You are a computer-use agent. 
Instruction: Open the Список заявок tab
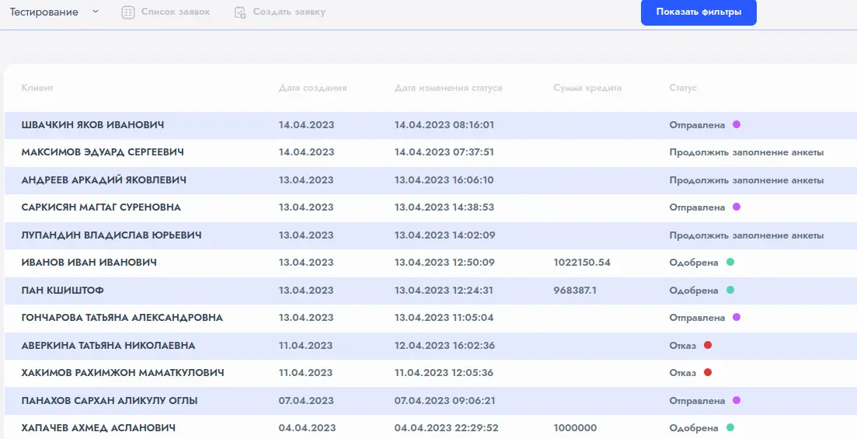point(175,12)
